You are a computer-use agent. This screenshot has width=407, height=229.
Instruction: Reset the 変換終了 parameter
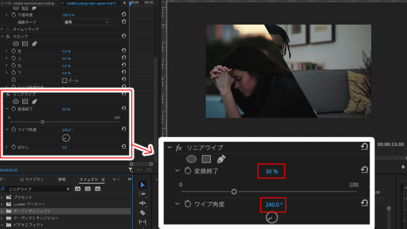coord(124,108)
